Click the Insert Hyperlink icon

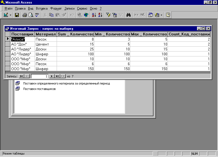(x=80, y=15)
